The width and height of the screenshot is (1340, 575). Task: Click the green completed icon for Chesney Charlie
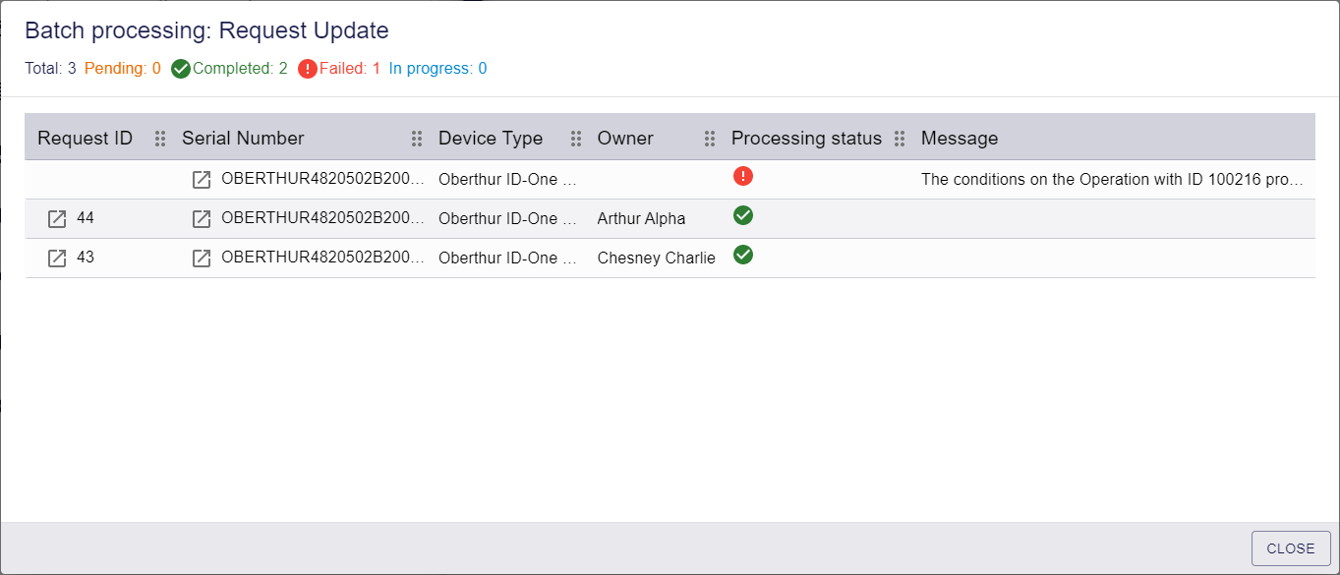click(x=743, y=255)
